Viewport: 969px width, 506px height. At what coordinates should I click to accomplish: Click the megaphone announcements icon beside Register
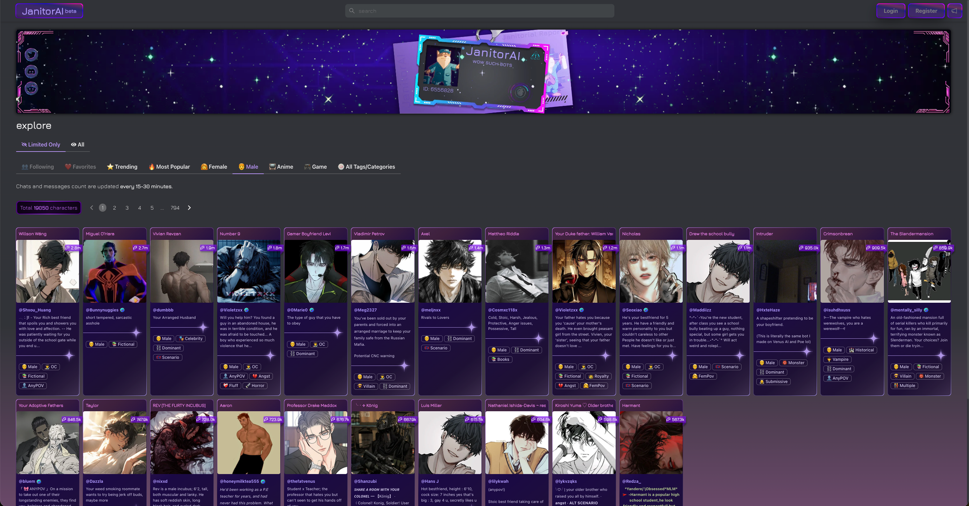coord(954,11)
